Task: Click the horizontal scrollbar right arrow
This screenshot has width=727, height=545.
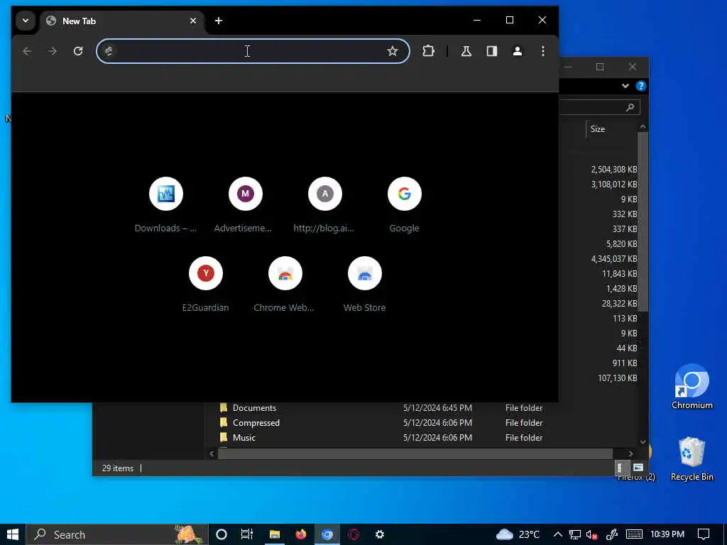Action: [x=630, y=453]
